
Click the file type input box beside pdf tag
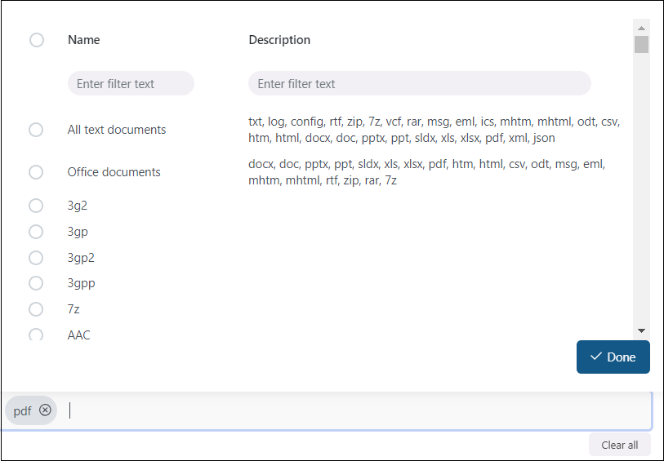(x=351, y=410)
